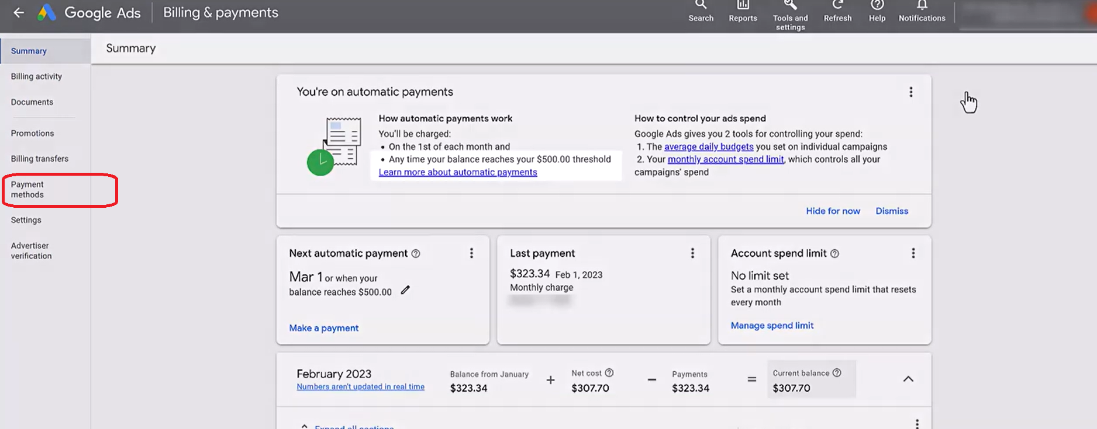Open Next automatic payment card menu
1097x429 pixels.
pos(471,253)
